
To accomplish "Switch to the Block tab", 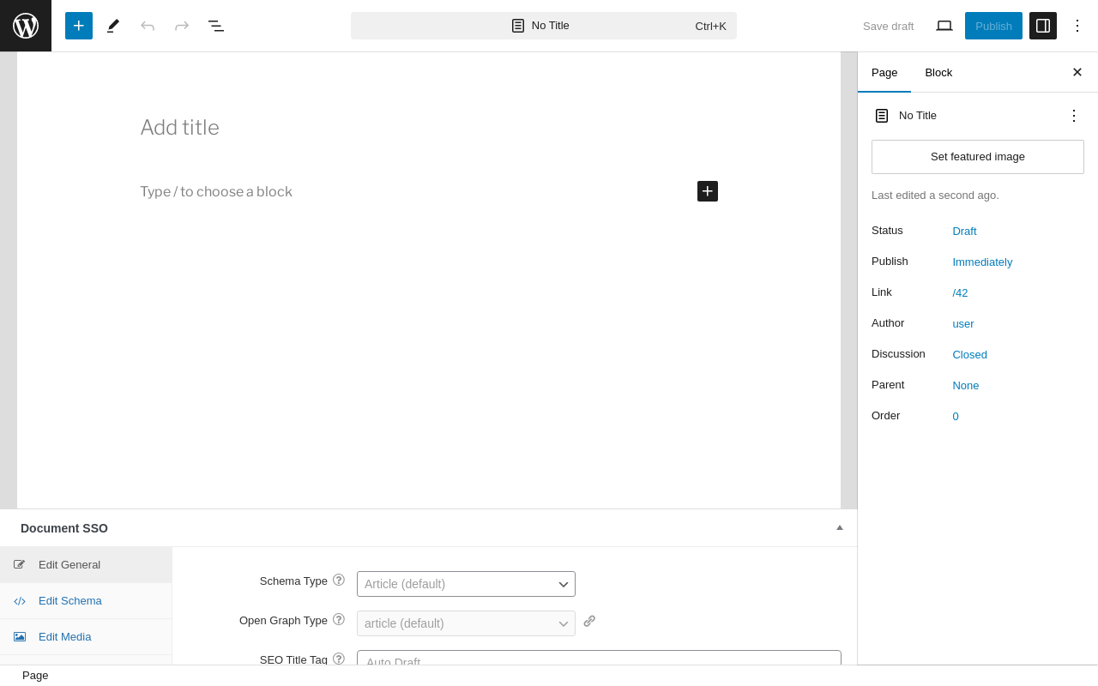I will 938,73.
